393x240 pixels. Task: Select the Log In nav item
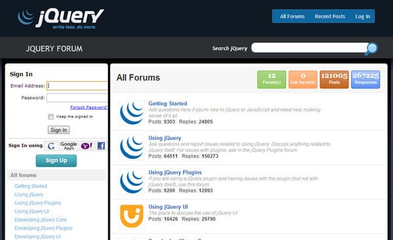tap(362, 16)
